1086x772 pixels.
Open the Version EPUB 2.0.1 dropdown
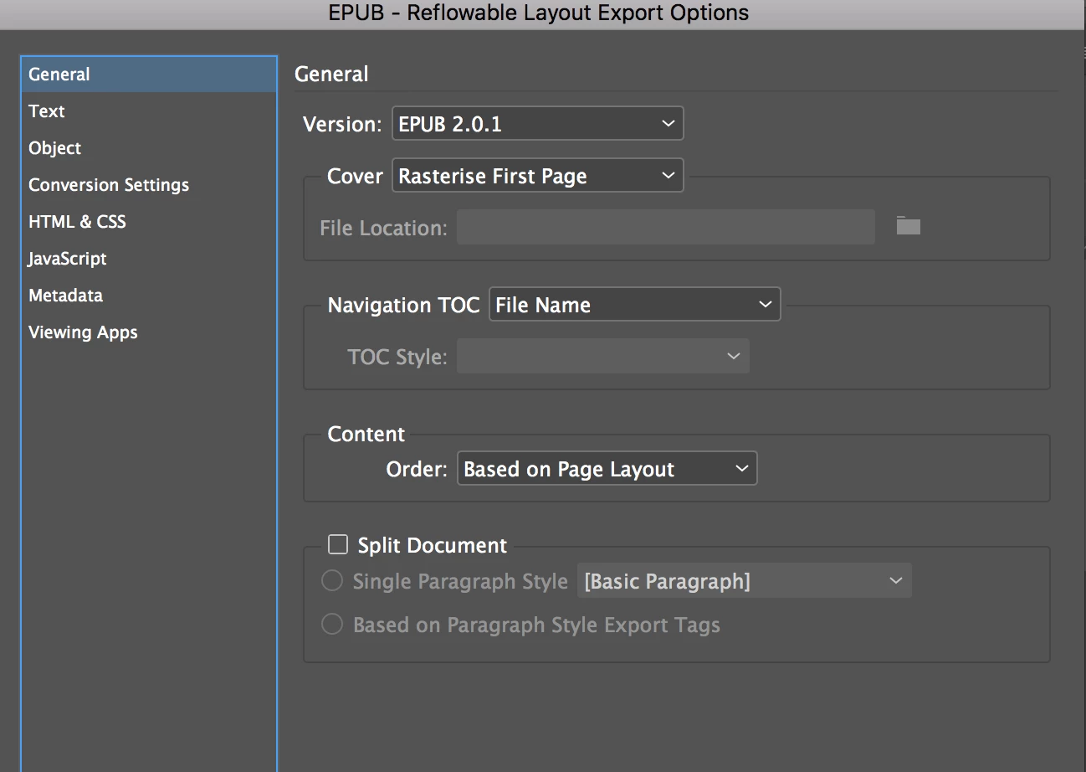[x=537, y=124]
